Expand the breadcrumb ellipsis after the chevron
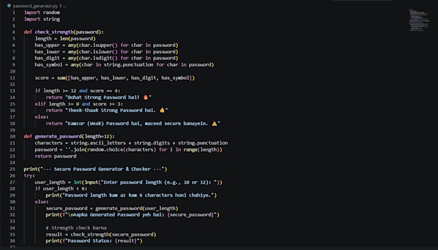438x250 pixels. click(65, 6)
